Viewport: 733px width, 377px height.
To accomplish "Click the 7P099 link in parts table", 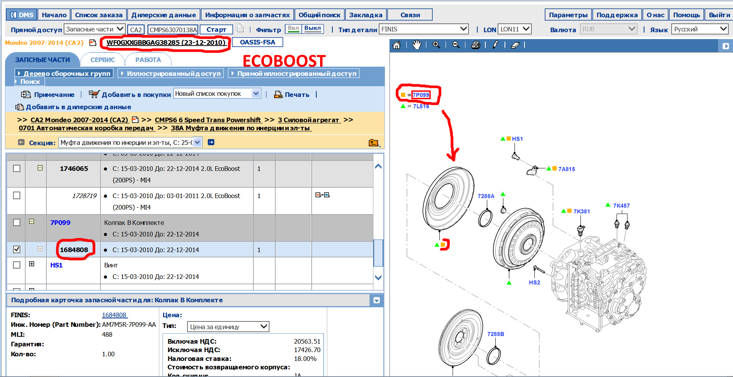I will point(60,223).
